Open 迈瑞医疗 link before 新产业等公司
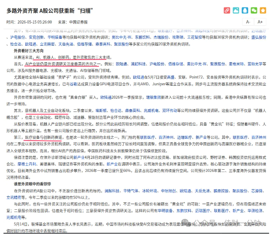 click(185, 138)
